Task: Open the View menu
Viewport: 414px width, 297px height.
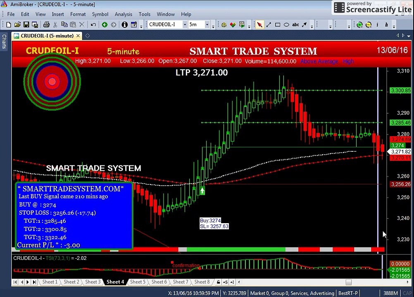Action: click(x=40, y=14)
